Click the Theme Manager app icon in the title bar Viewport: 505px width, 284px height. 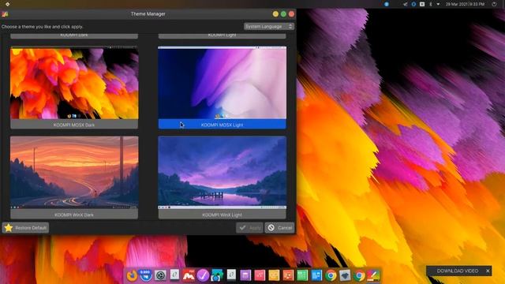pos(5,14)
